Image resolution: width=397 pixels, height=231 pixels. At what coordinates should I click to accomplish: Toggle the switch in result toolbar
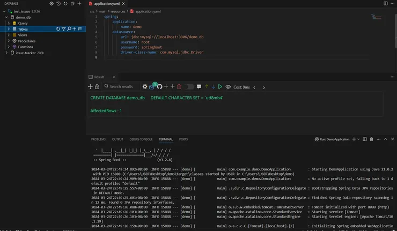tap(189, 86)
